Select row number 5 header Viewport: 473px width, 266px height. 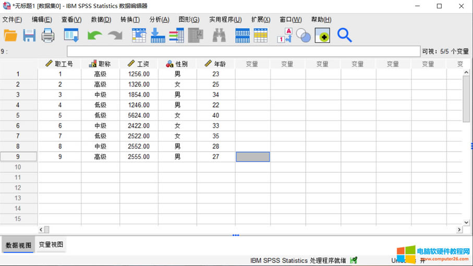(x=18, y=115)
